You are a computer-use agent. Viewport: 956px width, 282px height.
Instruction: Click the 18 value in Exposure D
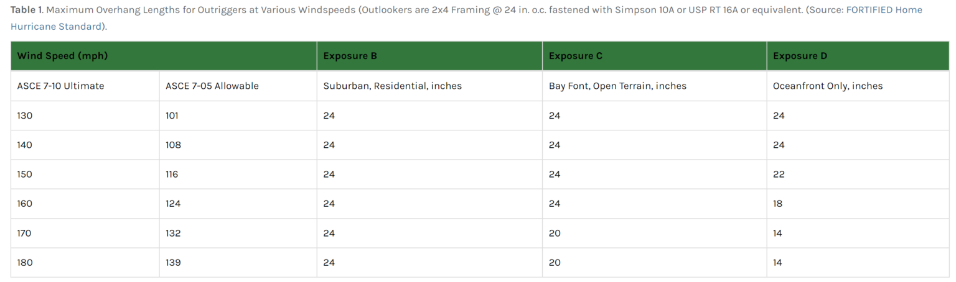point(778,204)
